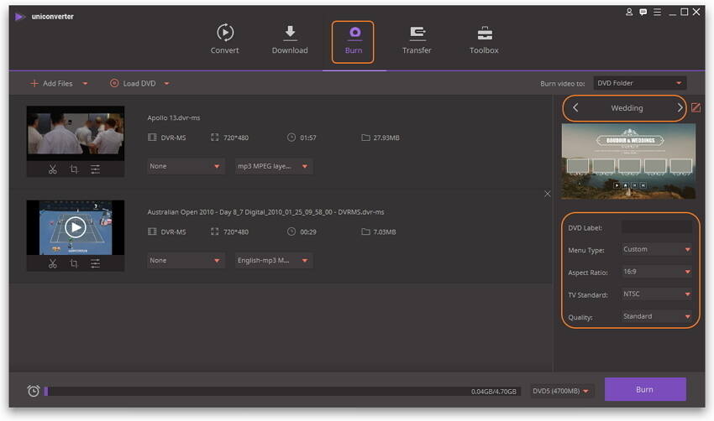The image size is (714, 421).
Task: Click the Apollo 13 DVR-MS format icon
Action: click(x=152, y=138)
